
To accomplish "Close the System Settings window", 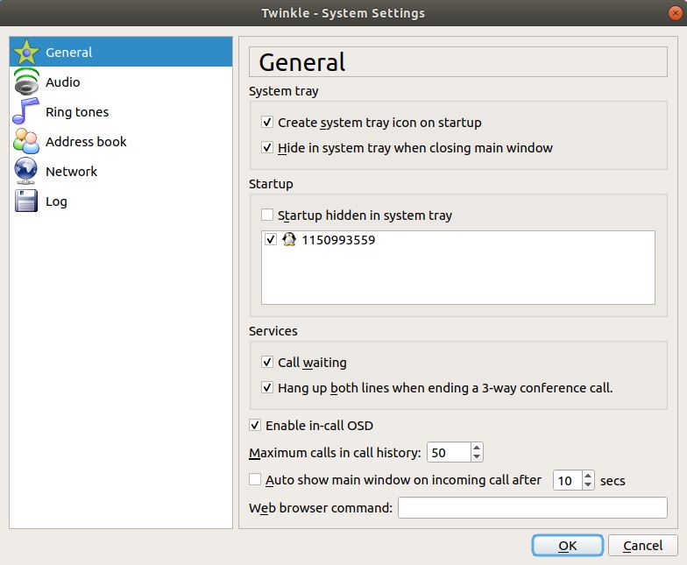I will (x=675, y=13).
